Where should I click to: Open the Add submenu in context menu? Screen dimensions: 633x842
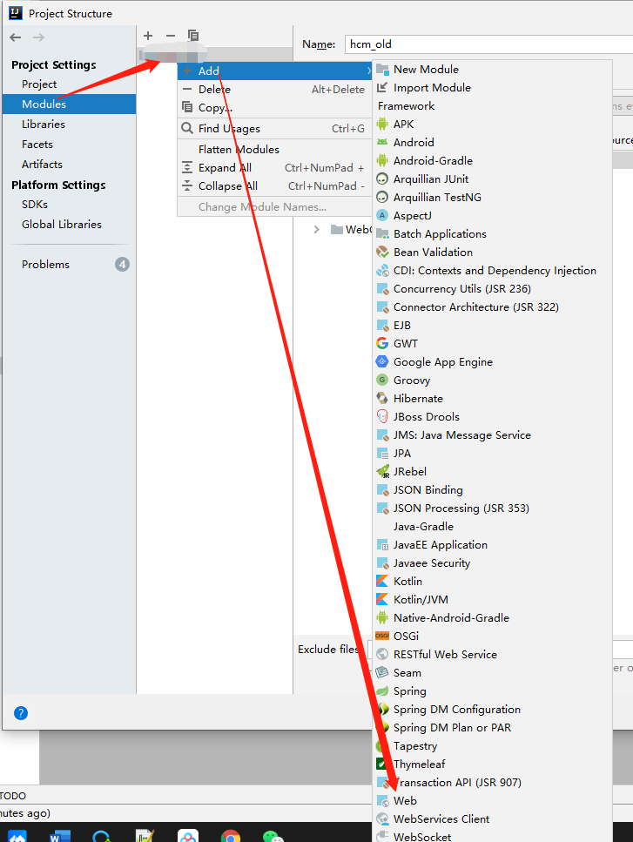click(274, 71)
